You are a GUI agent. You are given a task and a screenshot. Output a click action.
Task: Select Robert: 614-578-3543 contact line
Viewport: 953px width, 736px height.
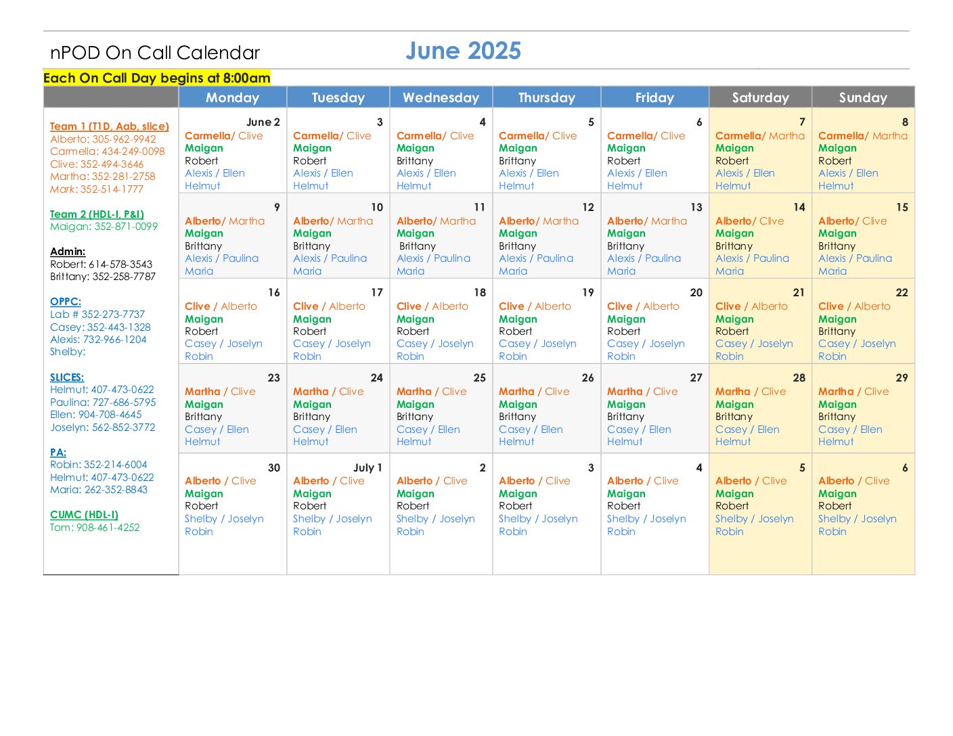(102, 264)
